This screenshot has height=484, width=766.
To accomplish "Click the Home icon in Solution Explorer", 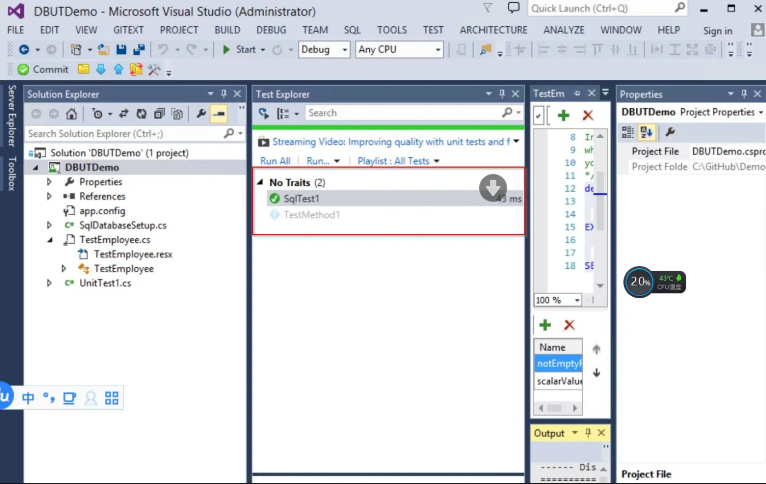I will (x=71, y=114).
